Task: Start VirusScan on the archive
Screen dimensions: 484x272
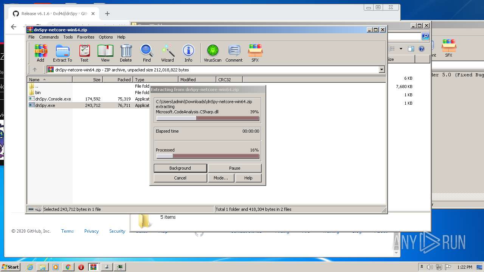Action: 213,53
